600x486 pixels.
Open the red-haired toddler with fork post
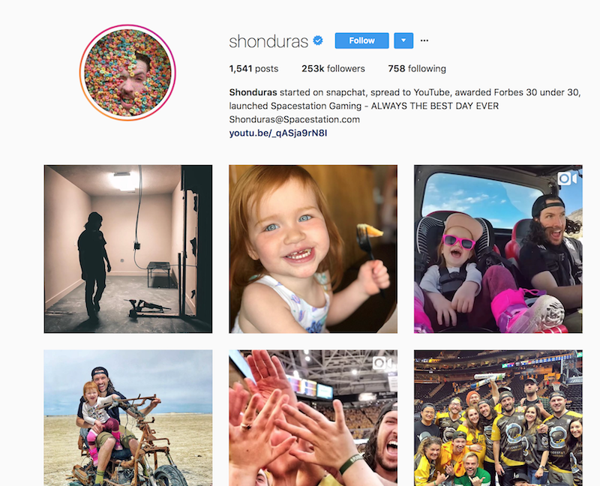(313, 249)
